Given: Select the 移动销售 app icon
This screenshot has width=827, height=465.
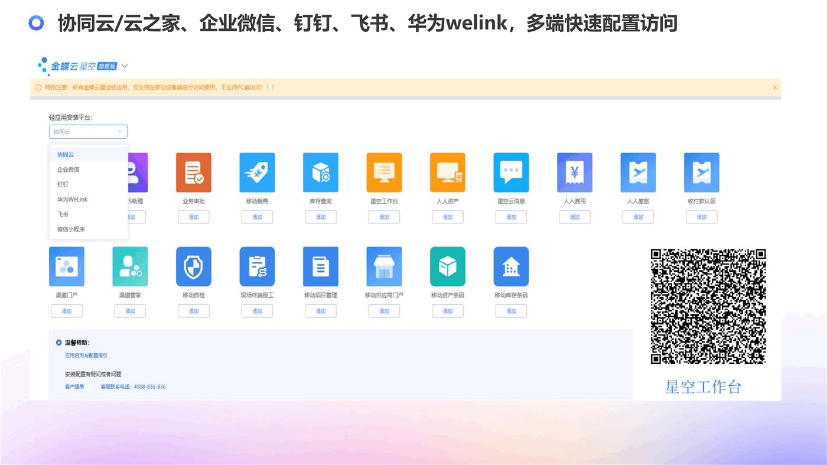Looking at the screenshot, I should point(257,173).
